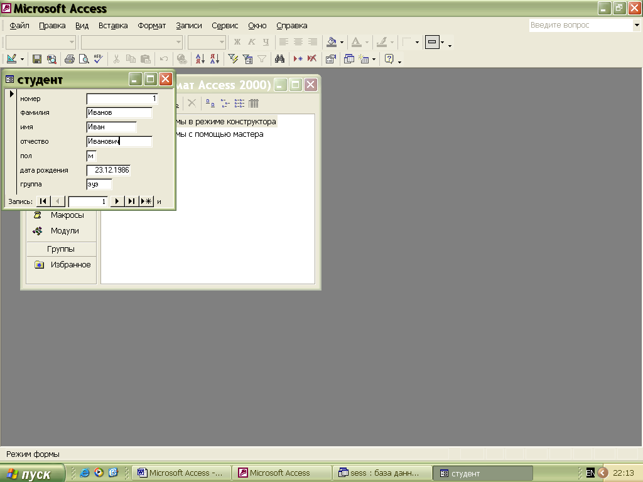Click the Copy icon
This screenshot has width=643, height=482.
[131, 59]
